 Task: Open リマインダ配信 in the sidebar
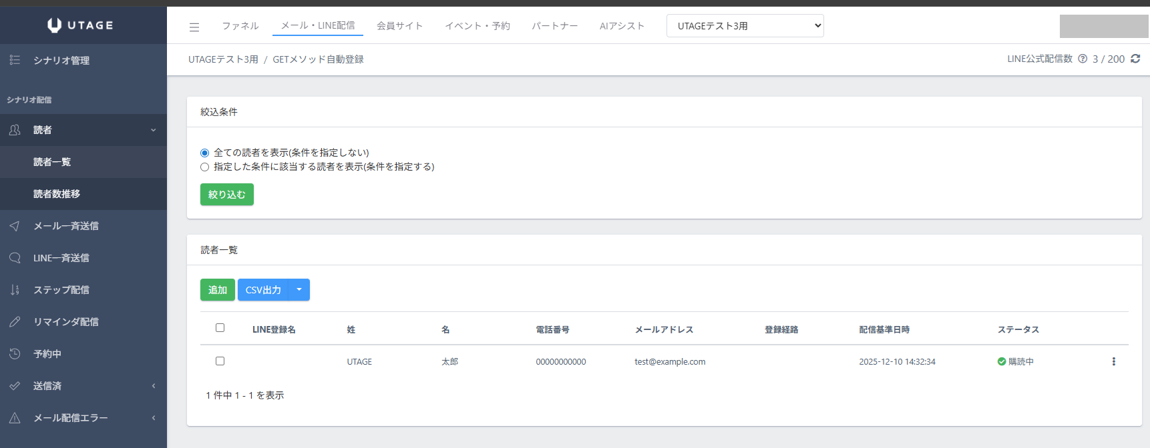(65, 322)
